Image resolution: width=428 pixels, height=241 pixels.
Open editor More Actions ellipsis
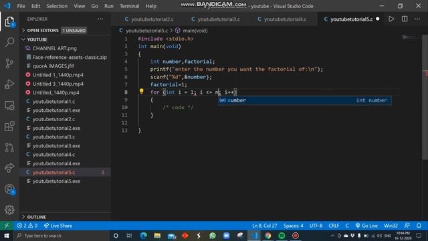pos(417,19)
